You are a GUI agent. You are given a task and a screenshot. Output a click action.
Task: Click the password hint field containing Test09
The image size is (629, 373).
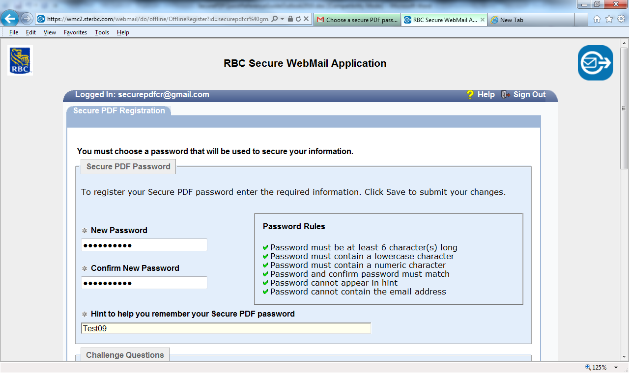coord(226,328)
